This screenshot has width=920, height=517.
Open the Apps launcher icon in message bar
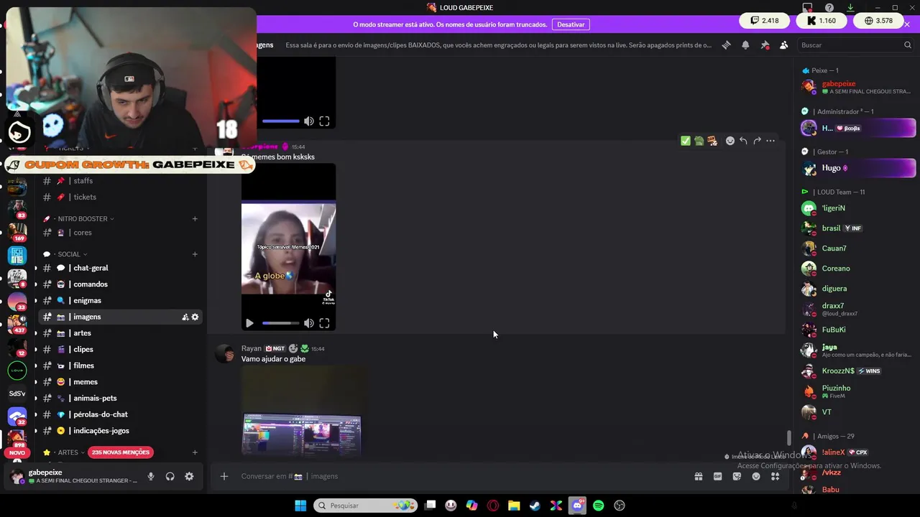tap(775, 476)
